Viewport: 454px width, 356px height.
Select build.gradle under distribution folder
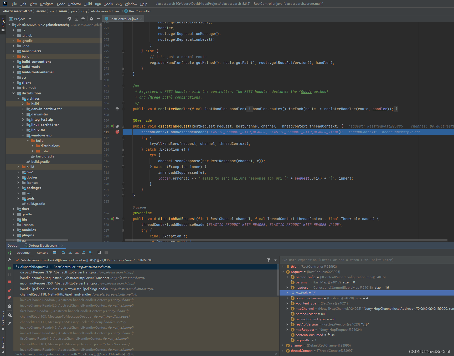pos(35,204)
